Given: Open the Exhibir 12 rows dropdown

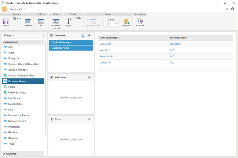Looking at the screenshot, I should [x=110, y=24].
